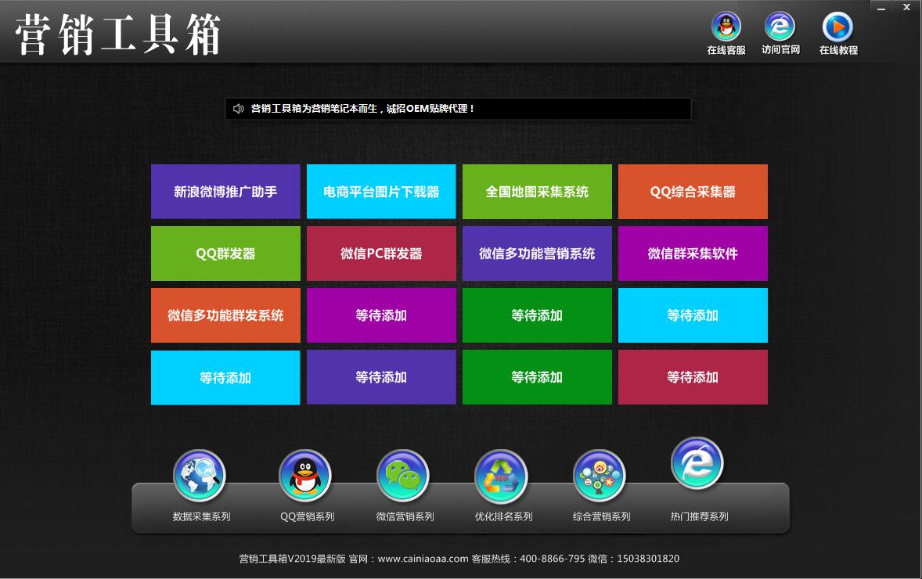Click the 数据采集系列 label
This screenshot has height=579, width=922.
coord(201,516)
